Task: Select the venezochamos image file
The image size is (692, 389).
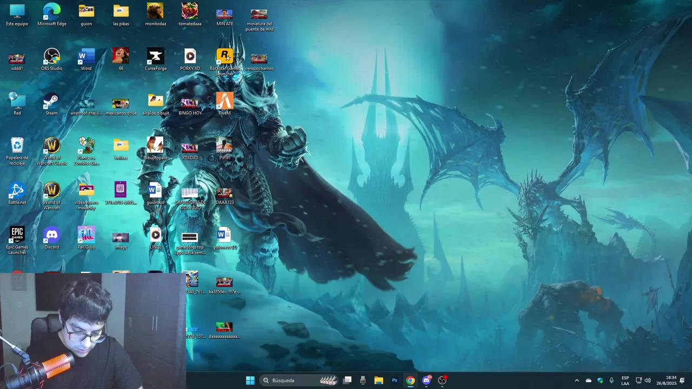Action: click(259, 62)
